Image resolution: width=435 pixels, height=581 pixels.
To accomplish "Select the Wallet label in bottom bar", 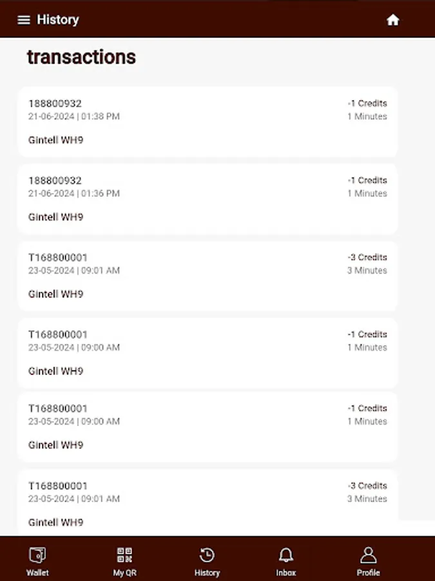I will pos(38,573).
